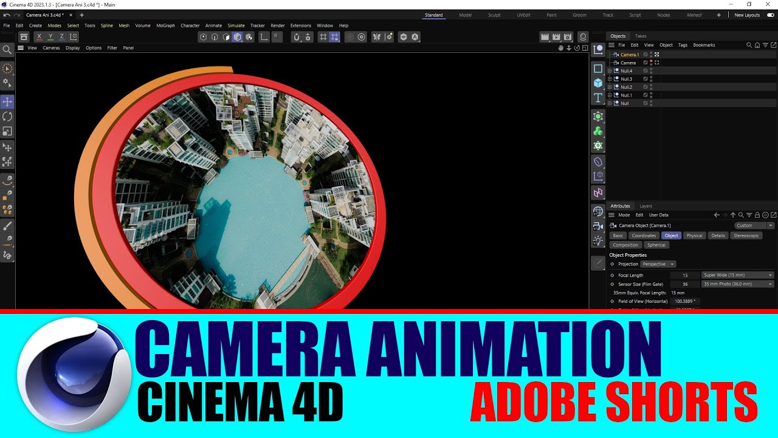Toggle Camera.1 active camera tag
This screenshot has height=438, width=778.
[x=657, y=55]
